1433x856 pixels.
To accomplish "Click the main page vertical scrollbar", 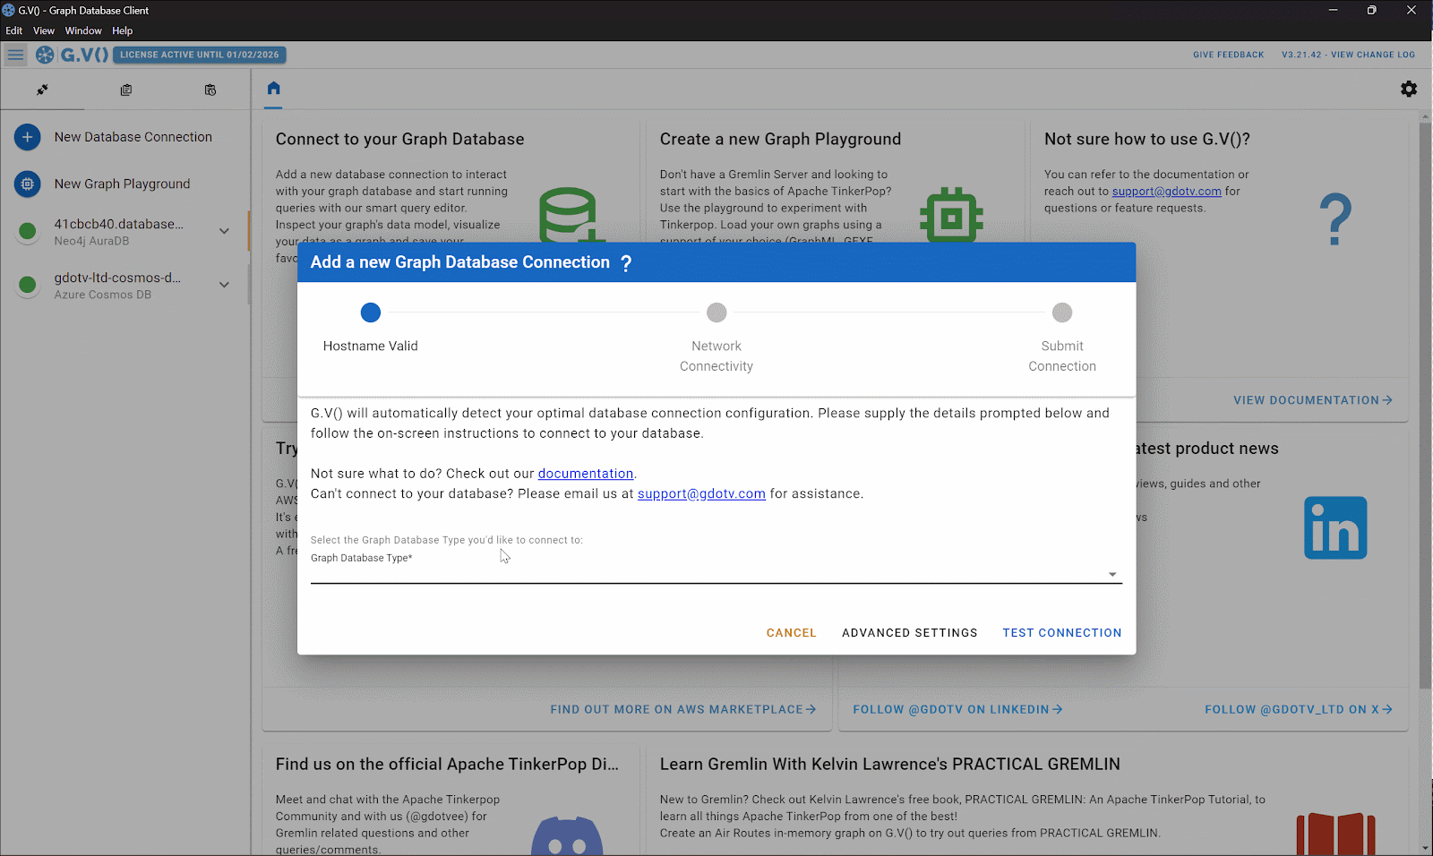I will coord(1425,406).
